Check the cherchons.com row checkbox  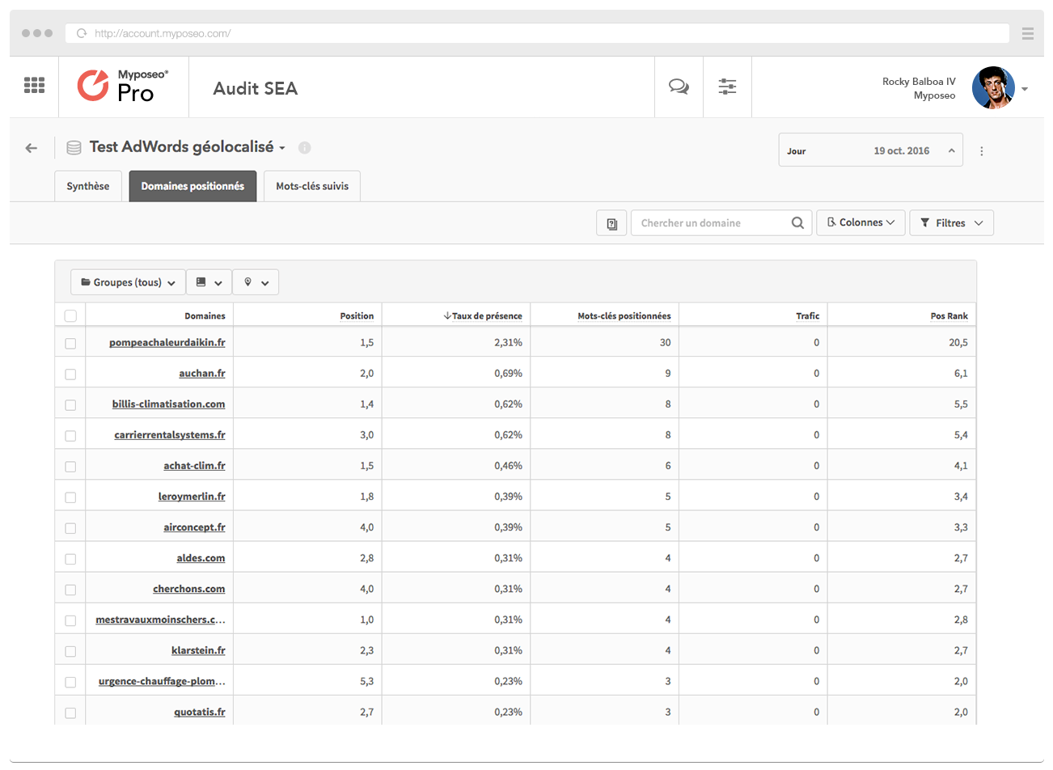[x=70, y=590]
